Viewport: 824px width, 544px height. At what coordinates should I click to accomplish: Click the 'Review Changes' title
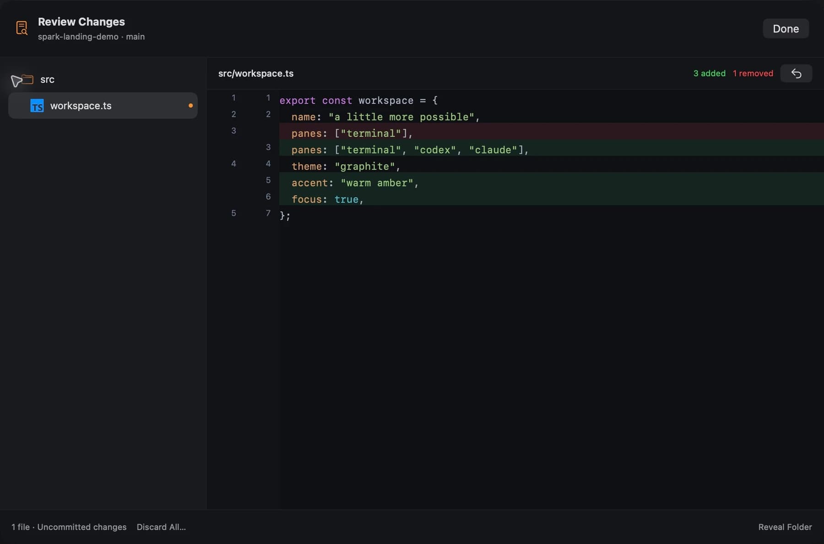tap(81, 22)
